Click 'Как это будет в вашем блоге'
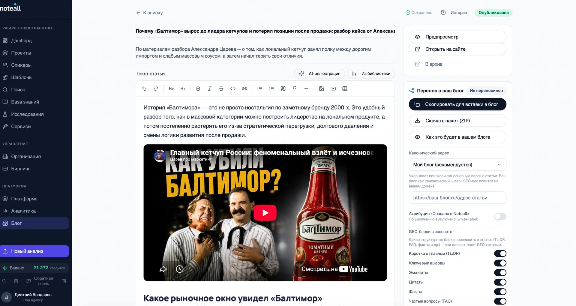 tap(457, 137)
